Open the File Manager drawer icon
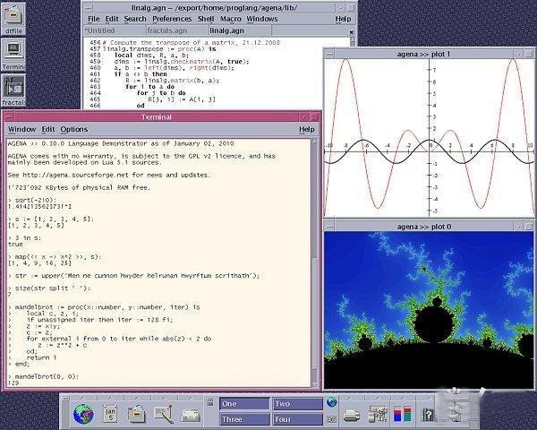The image size is (537, 430). 136,413
